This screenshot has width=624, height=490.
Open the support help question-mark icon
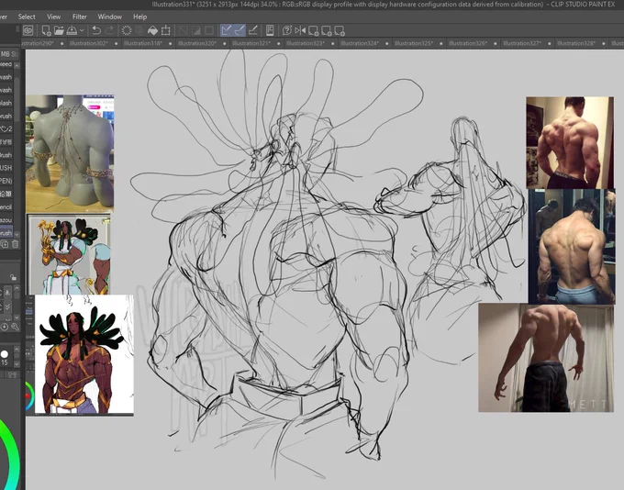286,30
